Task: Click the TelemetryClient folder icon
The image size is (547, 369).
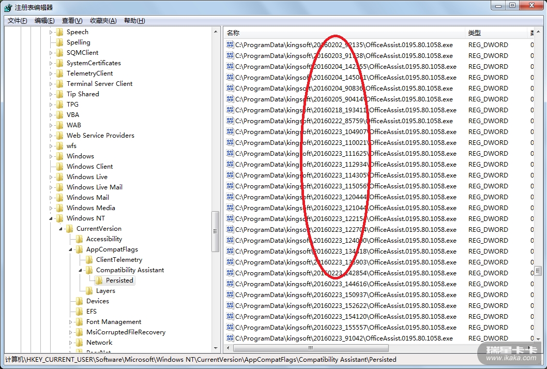Action: (59, 73)
